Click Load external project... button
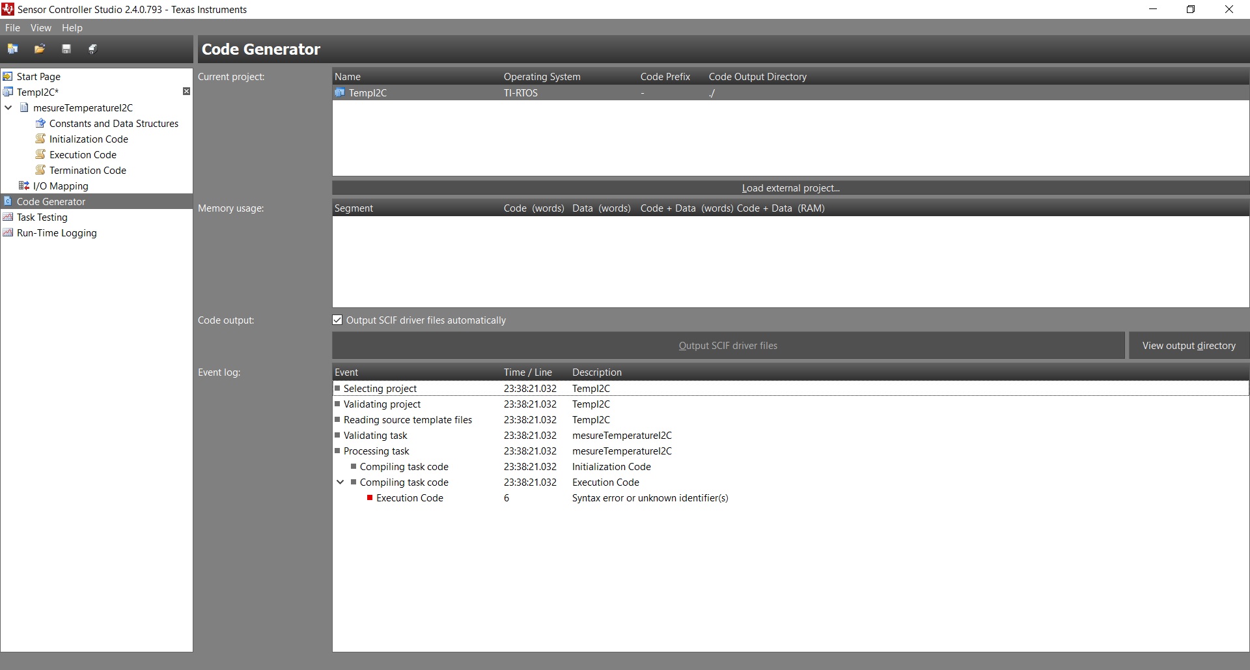 (790, 188)
